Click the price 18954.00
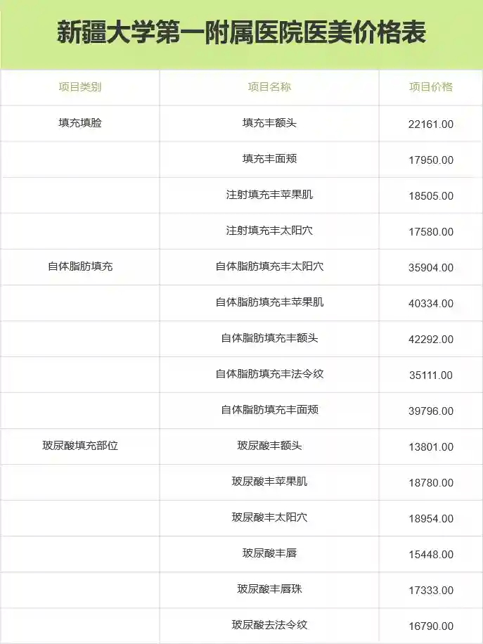The height and width of the screenshot is (644, 483). tap(431, 519)
